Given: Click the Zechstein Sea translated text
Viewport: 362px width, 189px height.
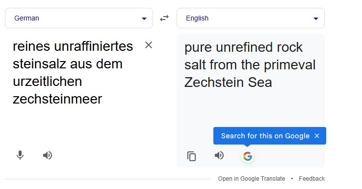Looking at the screenshot, I should [x=228, y=83].
